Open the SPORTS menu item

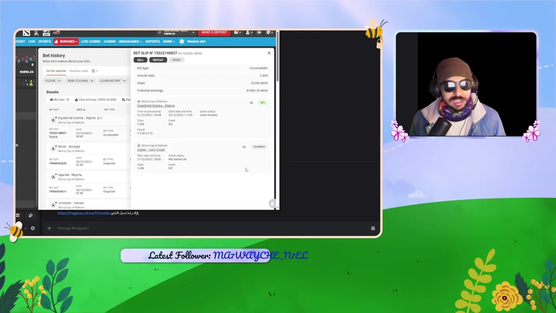[45, 41]
